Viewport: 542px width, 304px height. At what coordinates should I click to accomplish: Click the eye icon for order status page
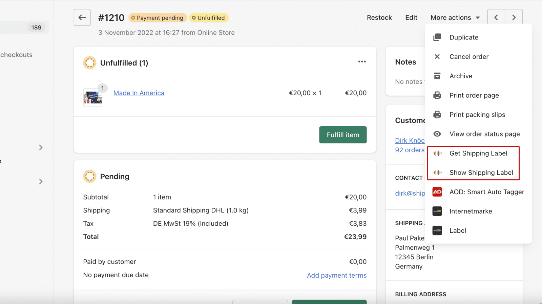pos(437,134)
